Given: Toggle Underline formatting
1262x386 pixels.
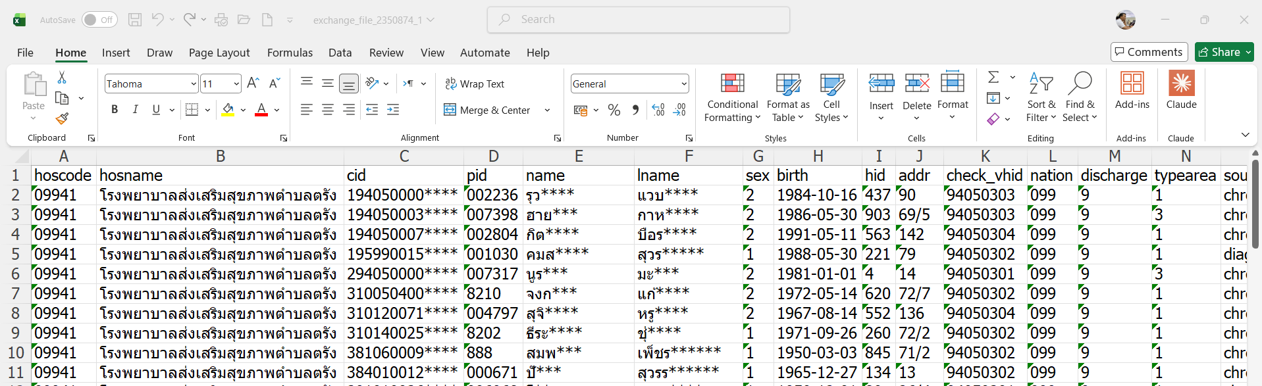Looking at the screenshot, I should 156,110.
